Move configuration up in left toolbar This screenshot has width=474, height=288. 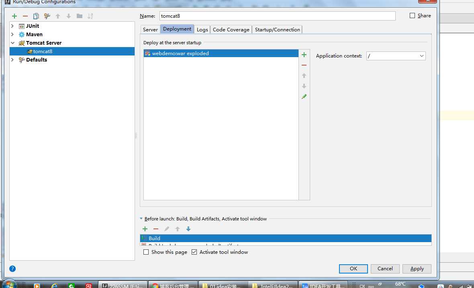point(58,16)
